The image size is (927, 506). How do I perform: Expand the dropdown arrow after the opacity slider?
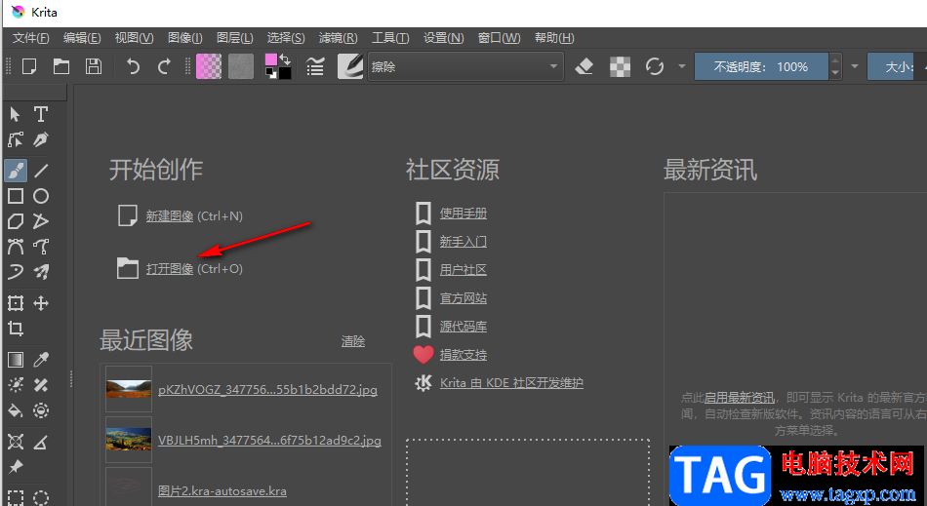coord(854,66)
